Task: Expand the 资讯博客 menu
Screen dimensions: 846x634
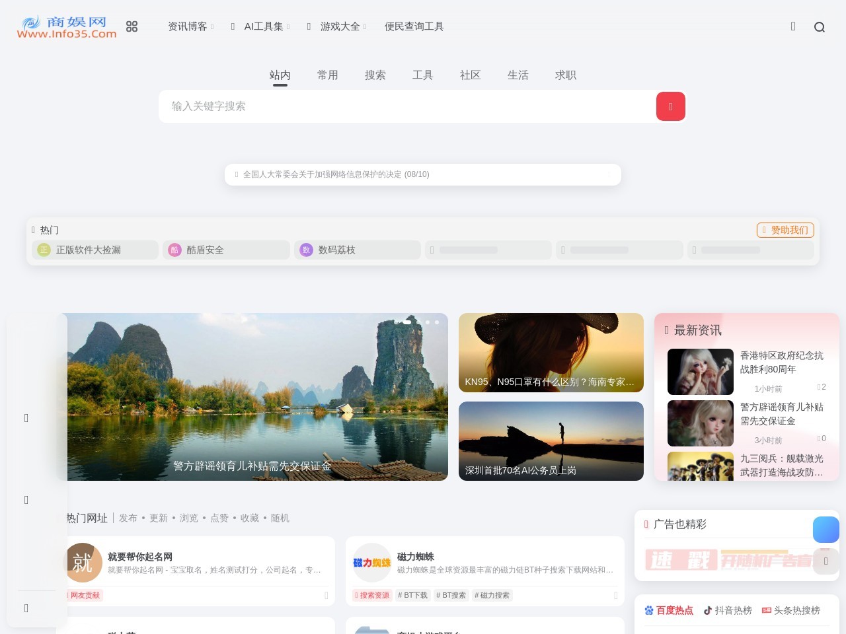Action: coord(190,26)
